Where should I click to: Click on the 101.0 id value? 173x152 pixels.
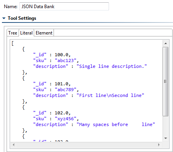point(61,84)
